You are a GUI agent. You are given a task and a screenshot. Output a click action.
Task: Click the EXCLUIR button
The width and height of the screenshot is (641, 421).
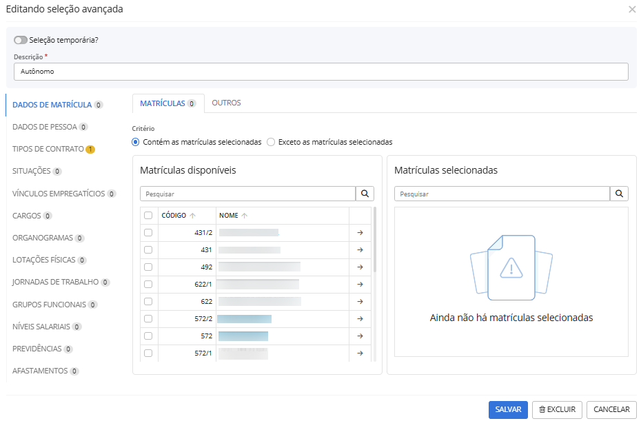coord(557,409)
